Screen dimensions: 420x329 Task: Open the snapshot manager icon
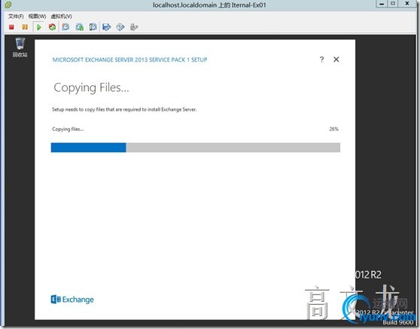coord(93,27)
